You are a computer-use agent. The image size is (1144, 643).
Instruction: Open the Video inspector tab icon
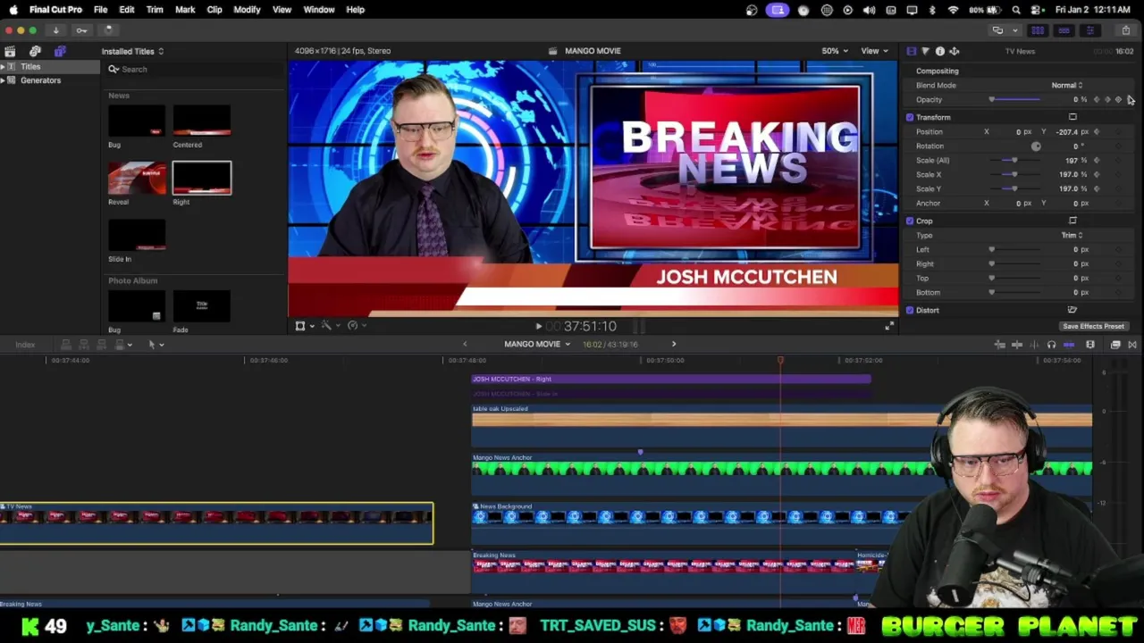coord(911,51)
